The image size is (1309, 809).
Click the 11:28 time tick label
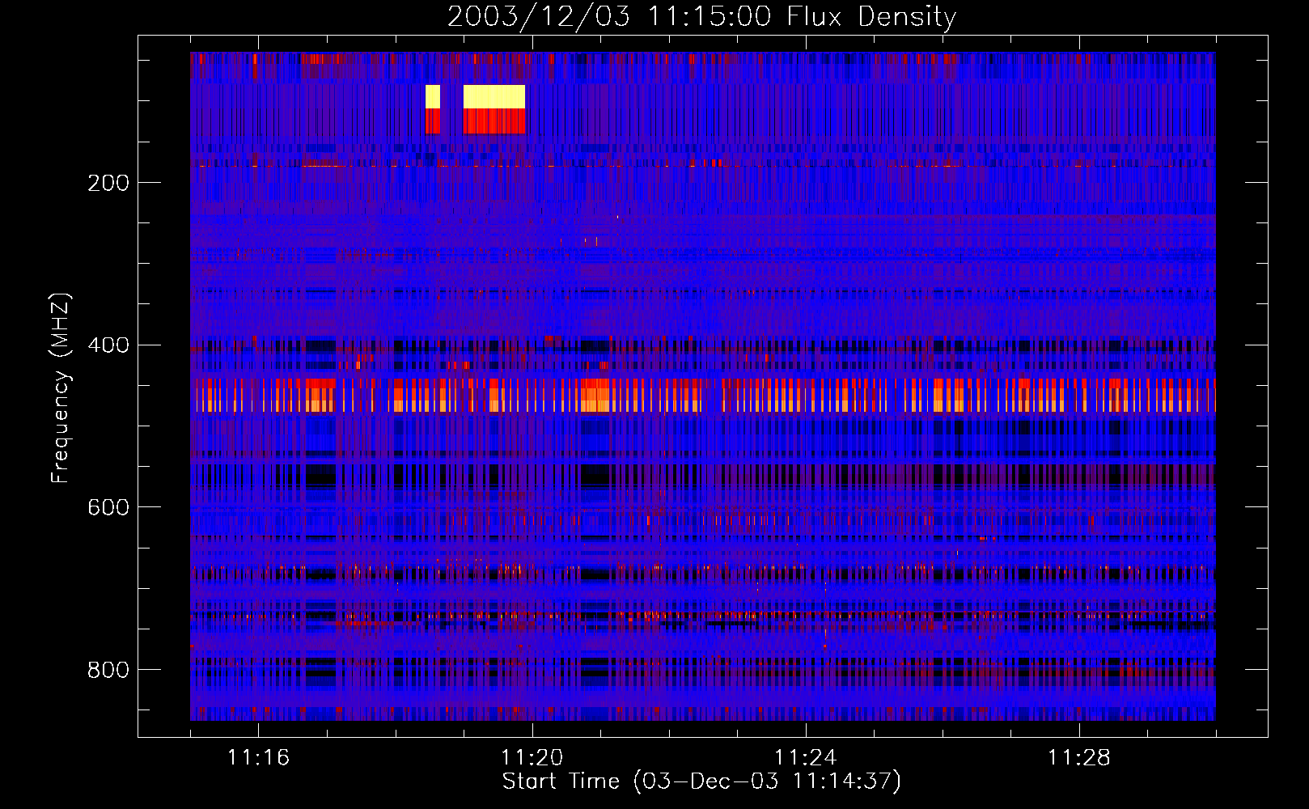point(1078,757)
